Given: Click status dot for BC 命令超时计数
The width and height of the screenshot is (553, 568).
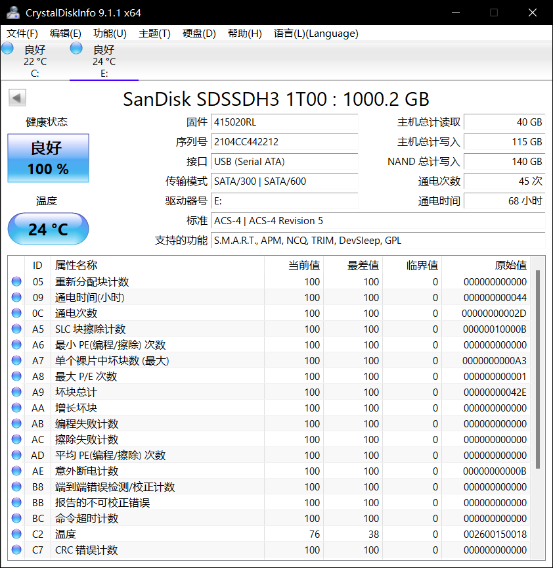Looking at the screenshot, I should pyautogui.click(x=16, y=518).
